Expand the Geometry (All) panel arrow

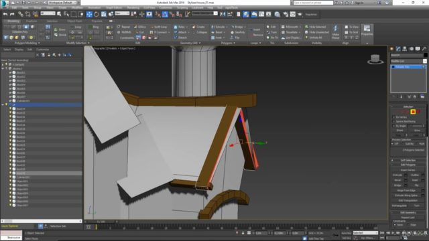[x=200, y=43]
